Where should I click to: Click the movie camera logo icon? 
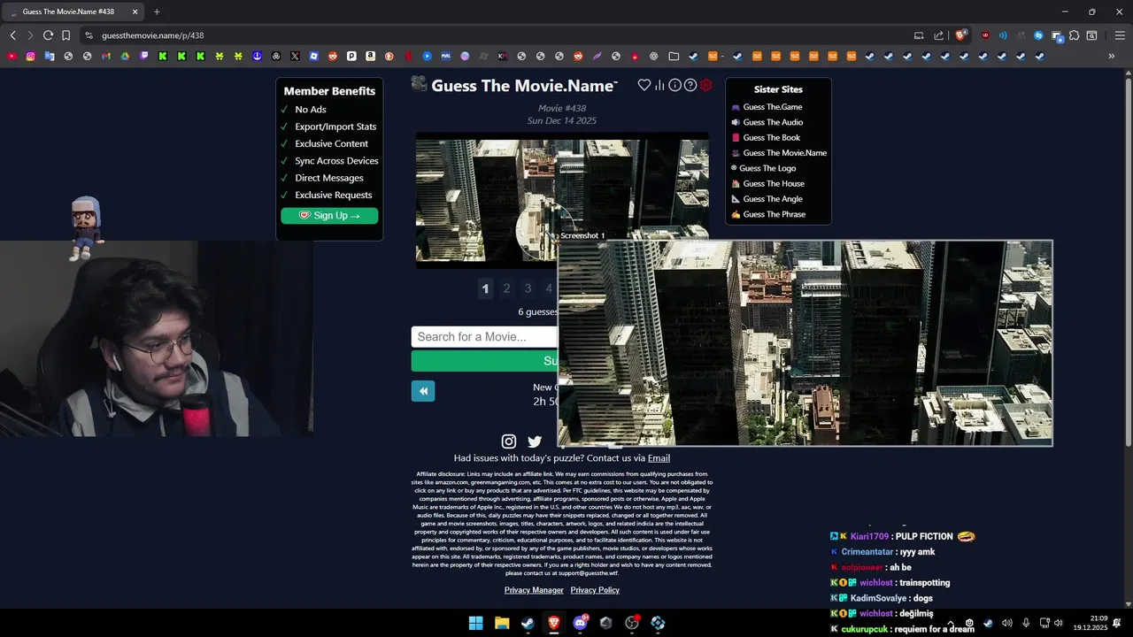coord(419,84)
